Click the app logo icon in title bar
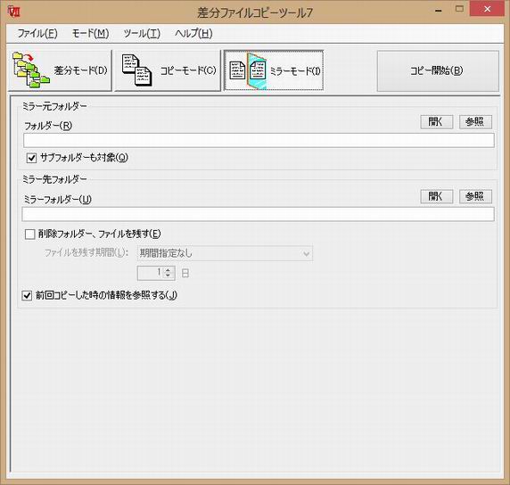Viewport: 510px width, 485px height. pyautogui.click(x=14, y=12)
